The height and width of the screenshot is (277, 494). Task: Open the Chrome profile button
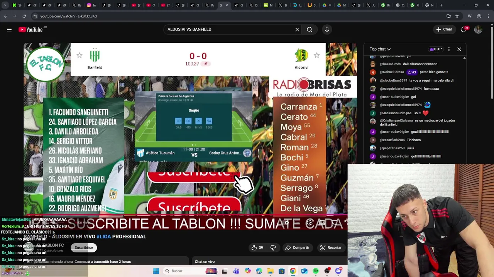tap(479, 16)
